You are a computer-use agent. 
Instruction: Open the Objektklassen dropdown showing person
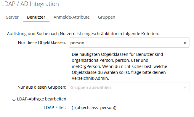pos(129,43)
